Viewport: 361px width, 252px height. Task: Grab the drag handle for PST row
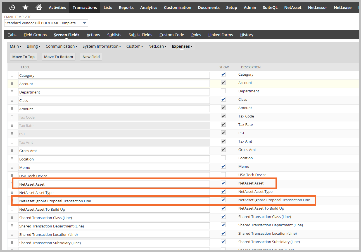point(12,134)
